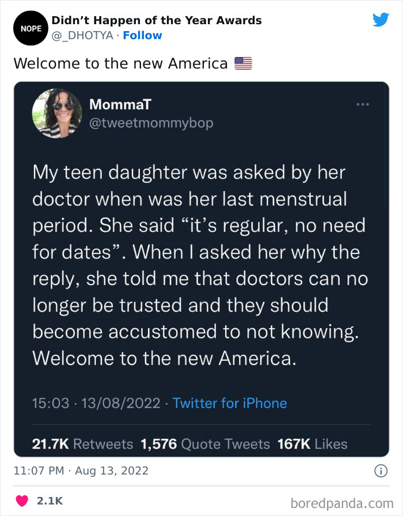The width and height of the screenshot is (403, 516).
Task: Click the 15:03 13/08/2022 quoted timestamp
Action: (x=96, y=403)
